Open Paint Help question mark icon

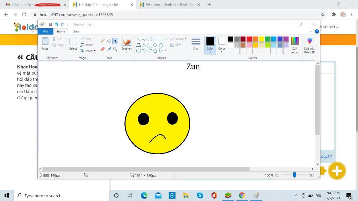(317, 31)
